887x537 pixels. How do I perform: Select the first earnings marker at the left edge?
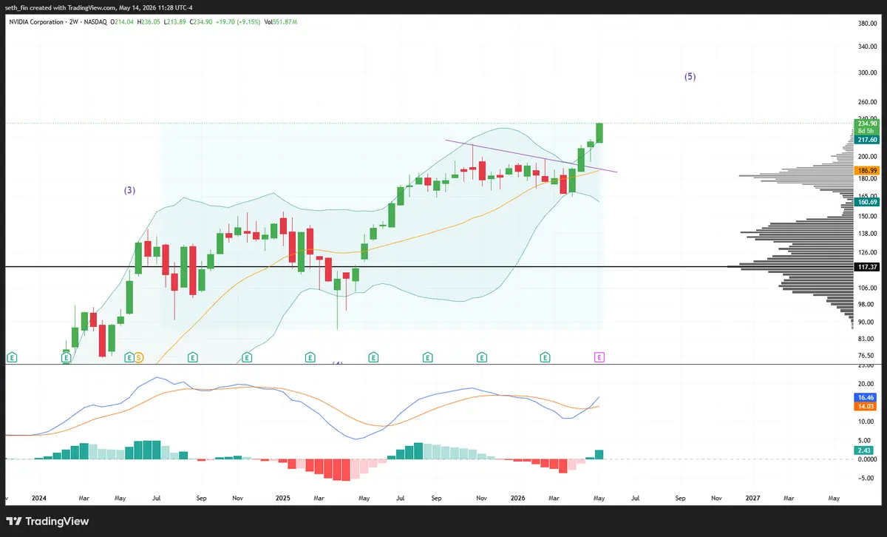pyautogui.click(x=12, y=357)
